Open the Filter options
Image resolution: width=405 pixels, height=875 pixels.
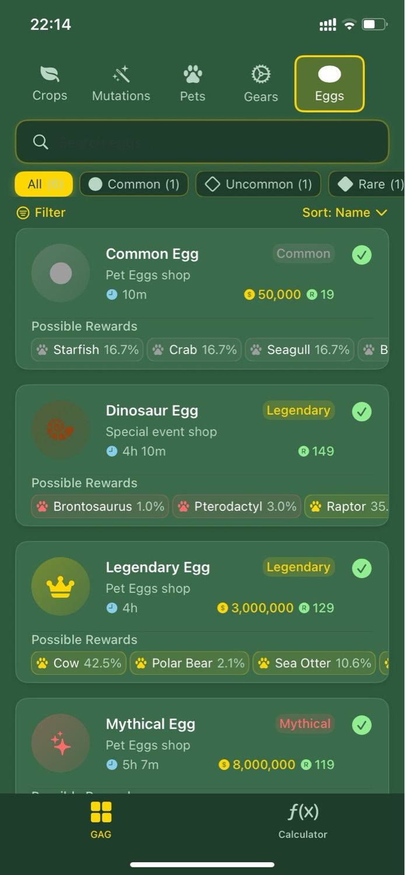(x=41, y=213)
